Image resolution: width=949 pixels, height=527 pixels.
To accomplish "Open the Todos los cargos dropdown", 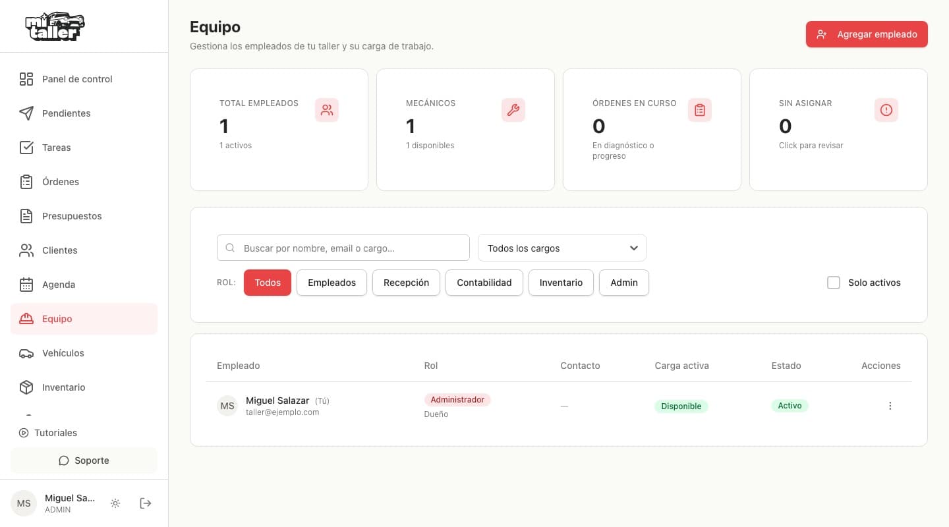I will [562, 248].
